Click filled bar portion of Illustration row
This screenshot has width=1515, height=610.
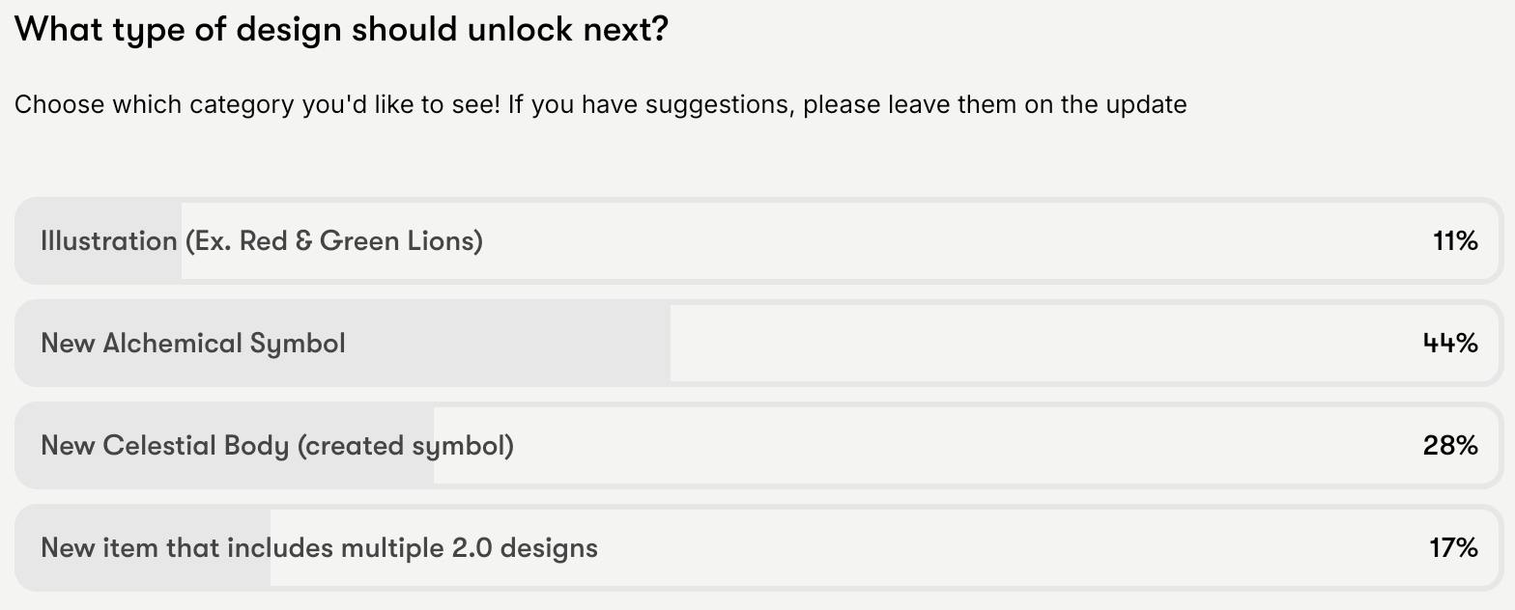click(x=99, y=241)
